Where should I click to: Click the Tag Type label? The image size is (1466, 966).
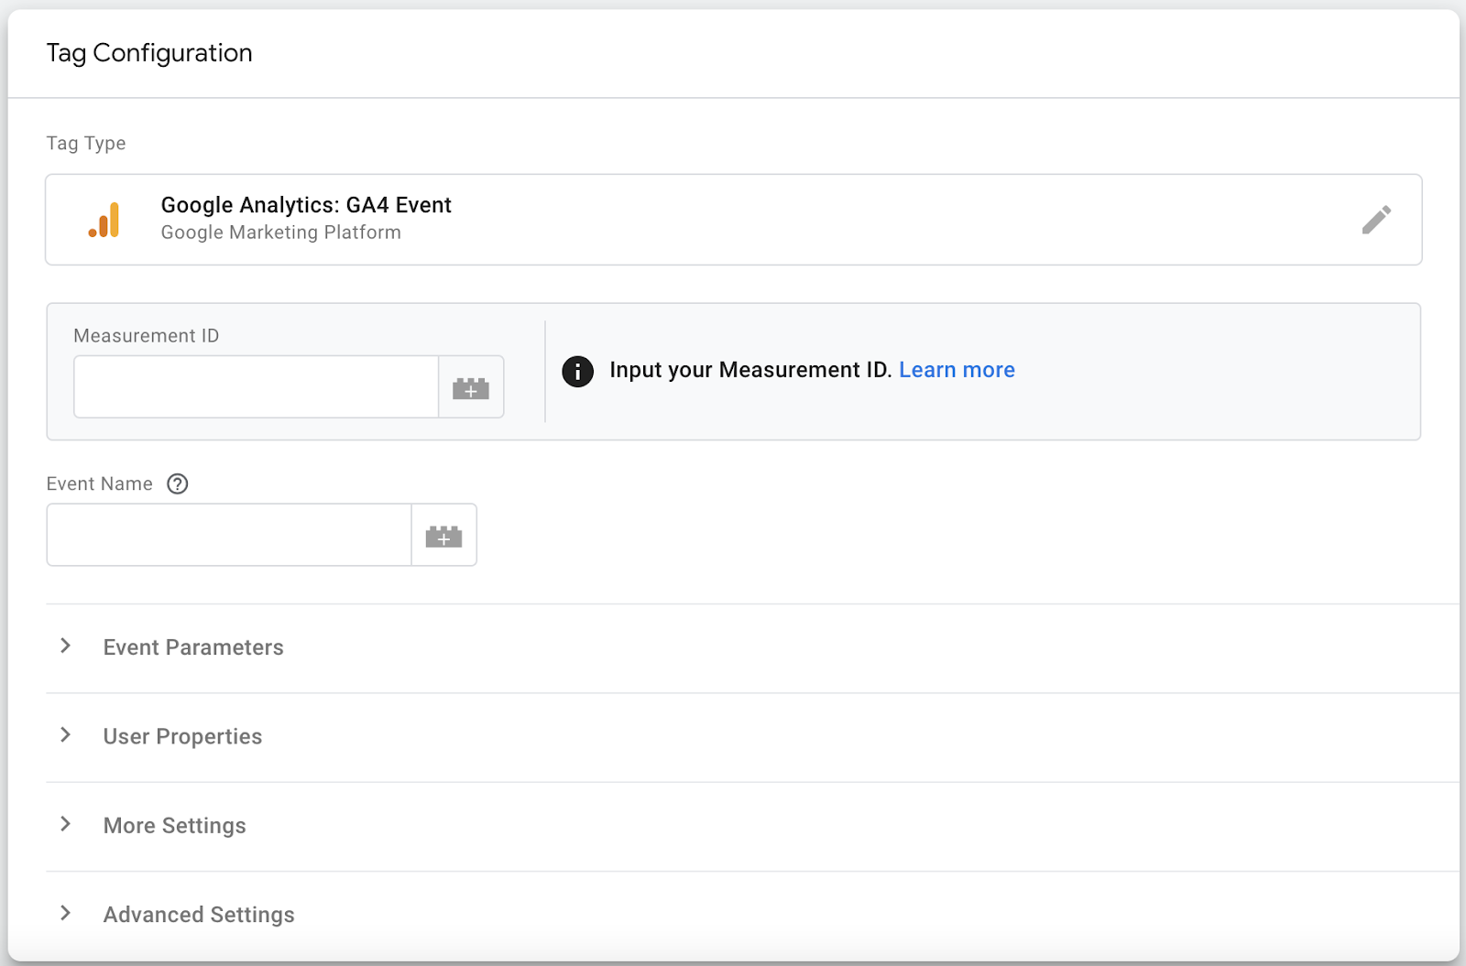point(86,144)
